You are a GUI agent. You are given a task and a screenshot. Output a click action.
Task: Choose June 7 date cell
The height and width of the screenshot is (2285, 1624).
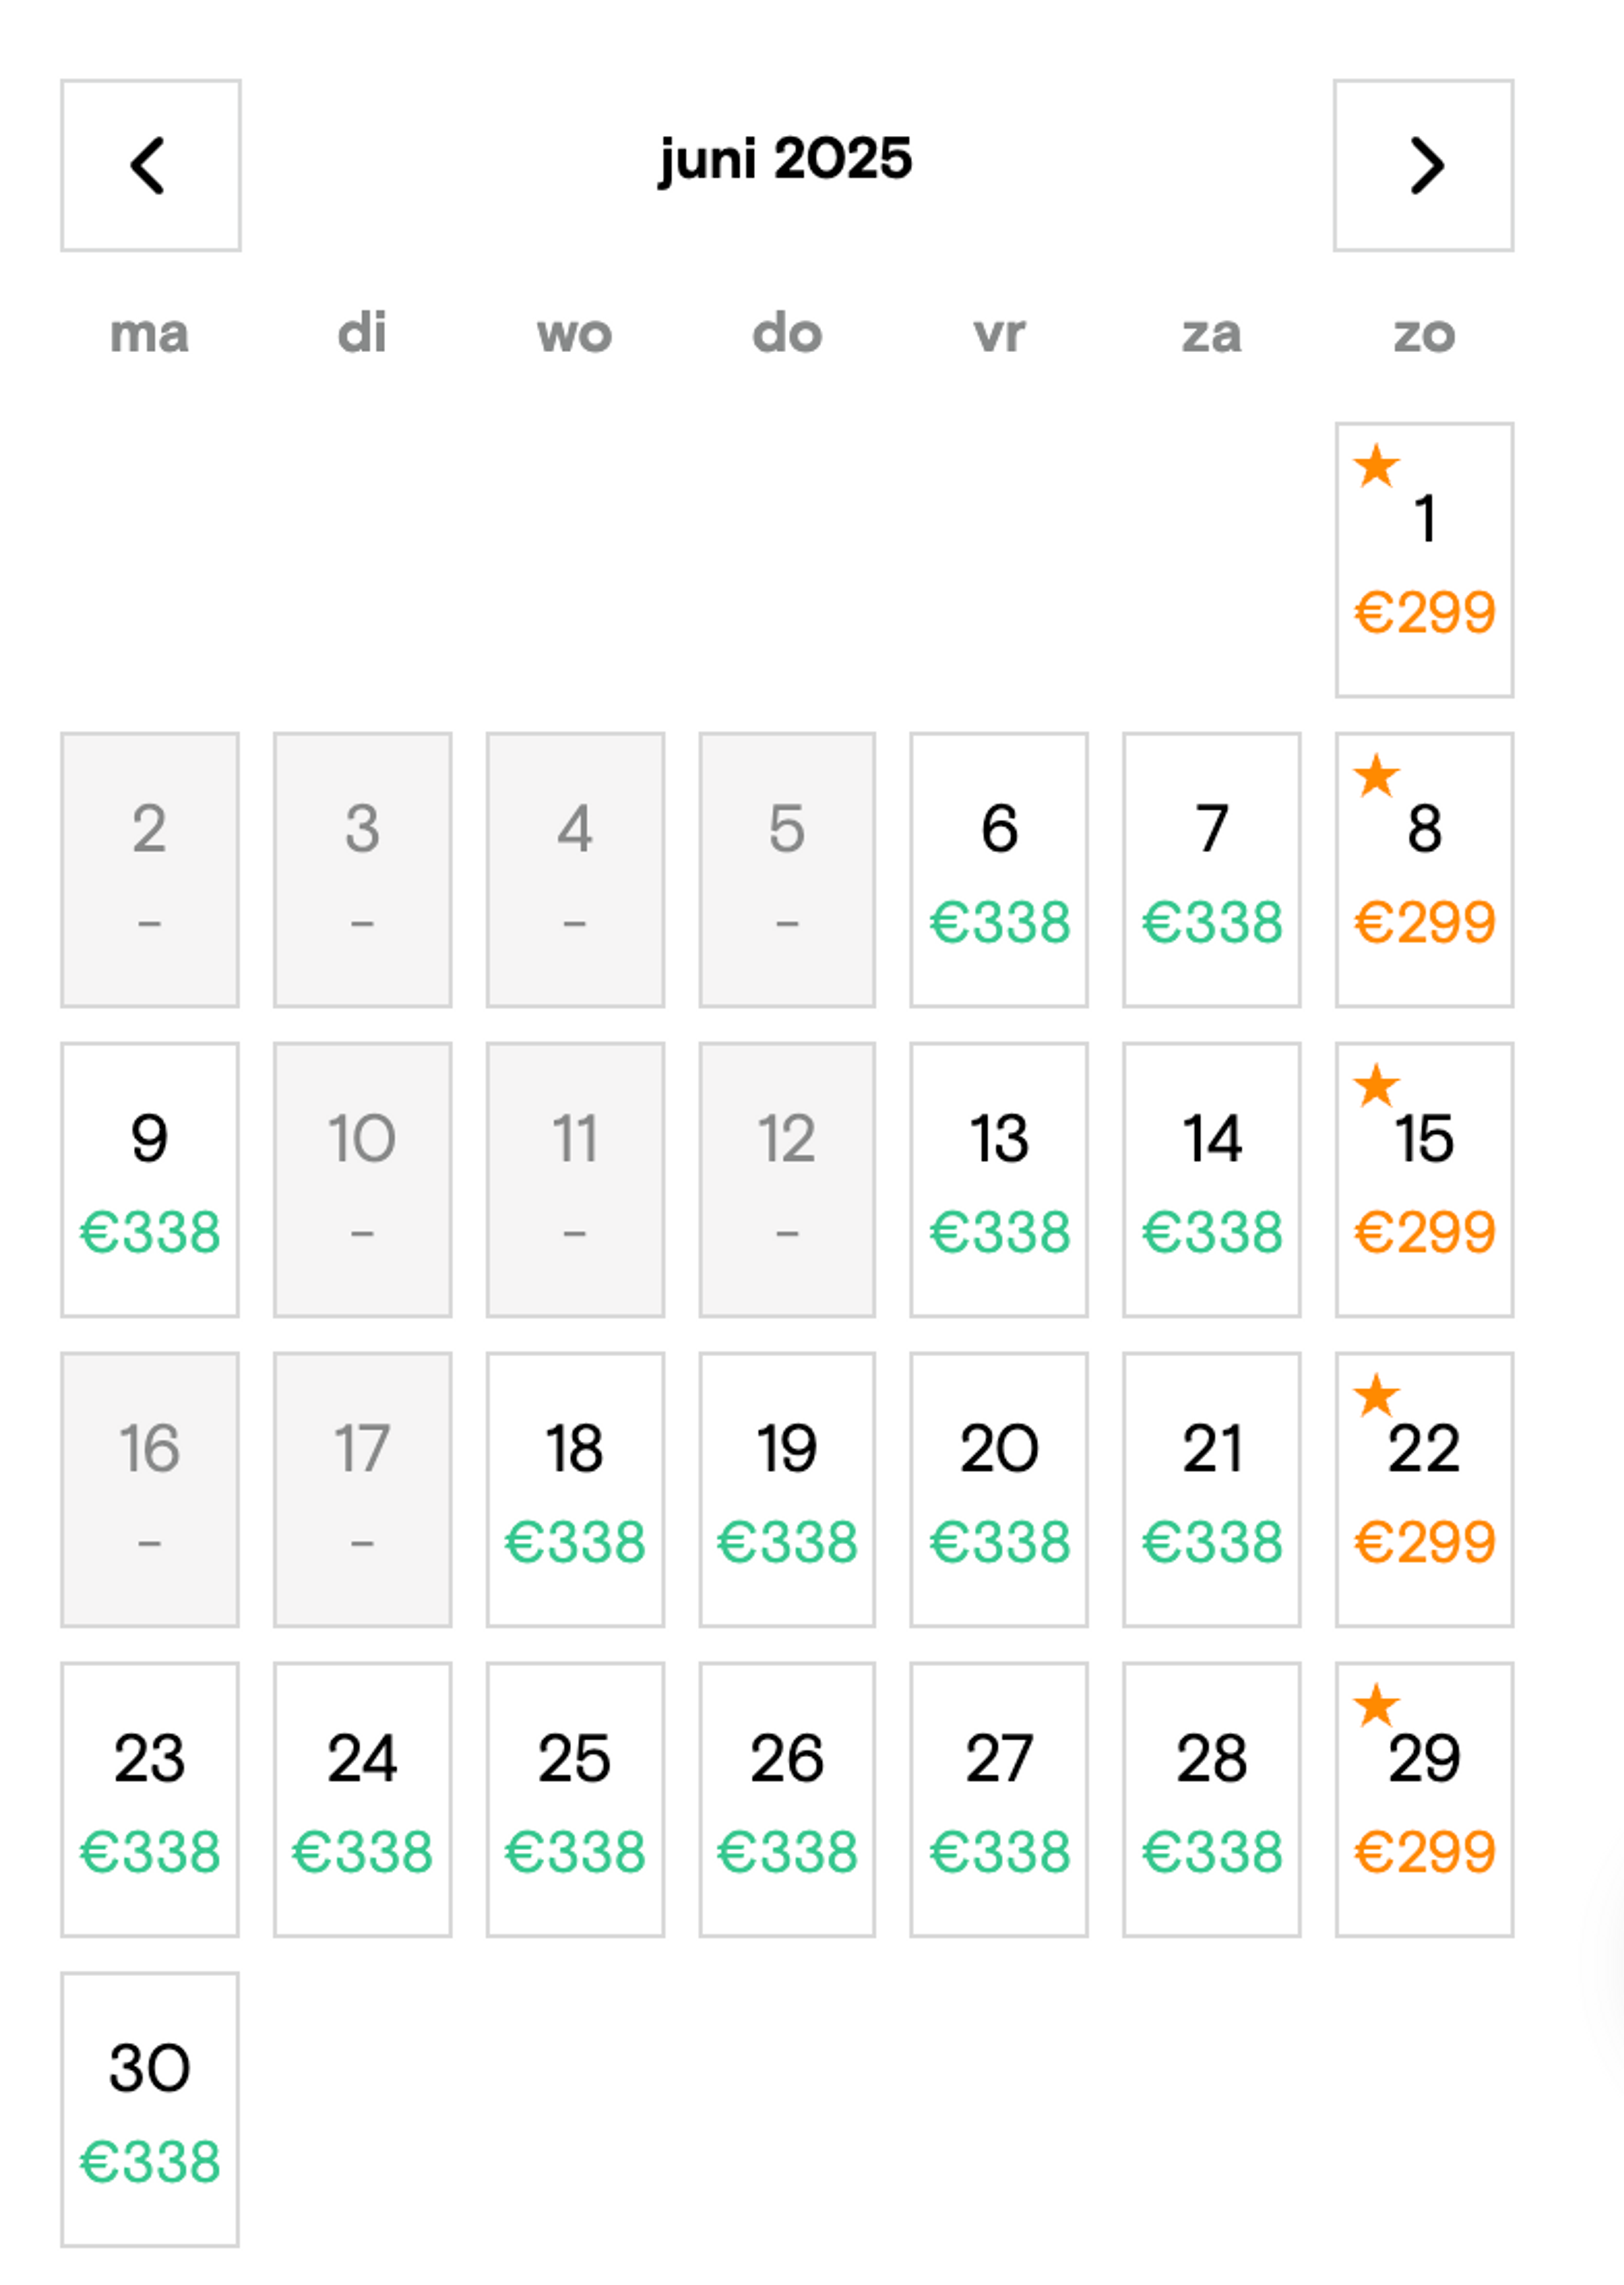tap(1211, 870)
